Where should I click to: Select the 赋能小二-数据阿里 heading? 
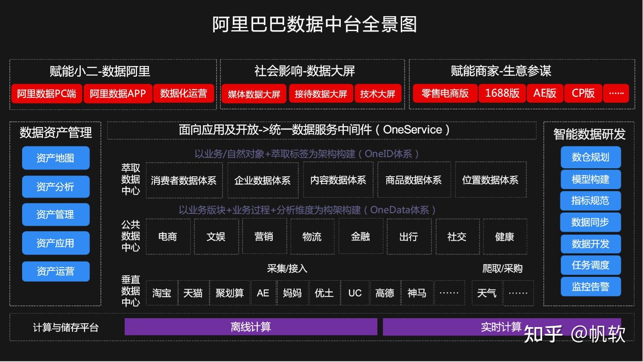pyautogui.click(x=100, y=71)
